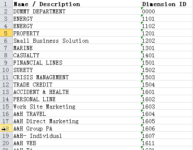Select the DUMMY DEPARTMENT cell
193x150 pixels.
tap(77, 11)
